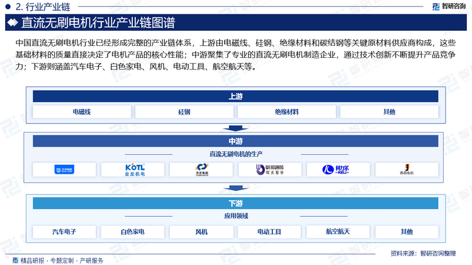The image size is (472, 265).
Task: Click the 智研咨询 logo at top right
Action: pyautogui.click(x=449, y=6)
